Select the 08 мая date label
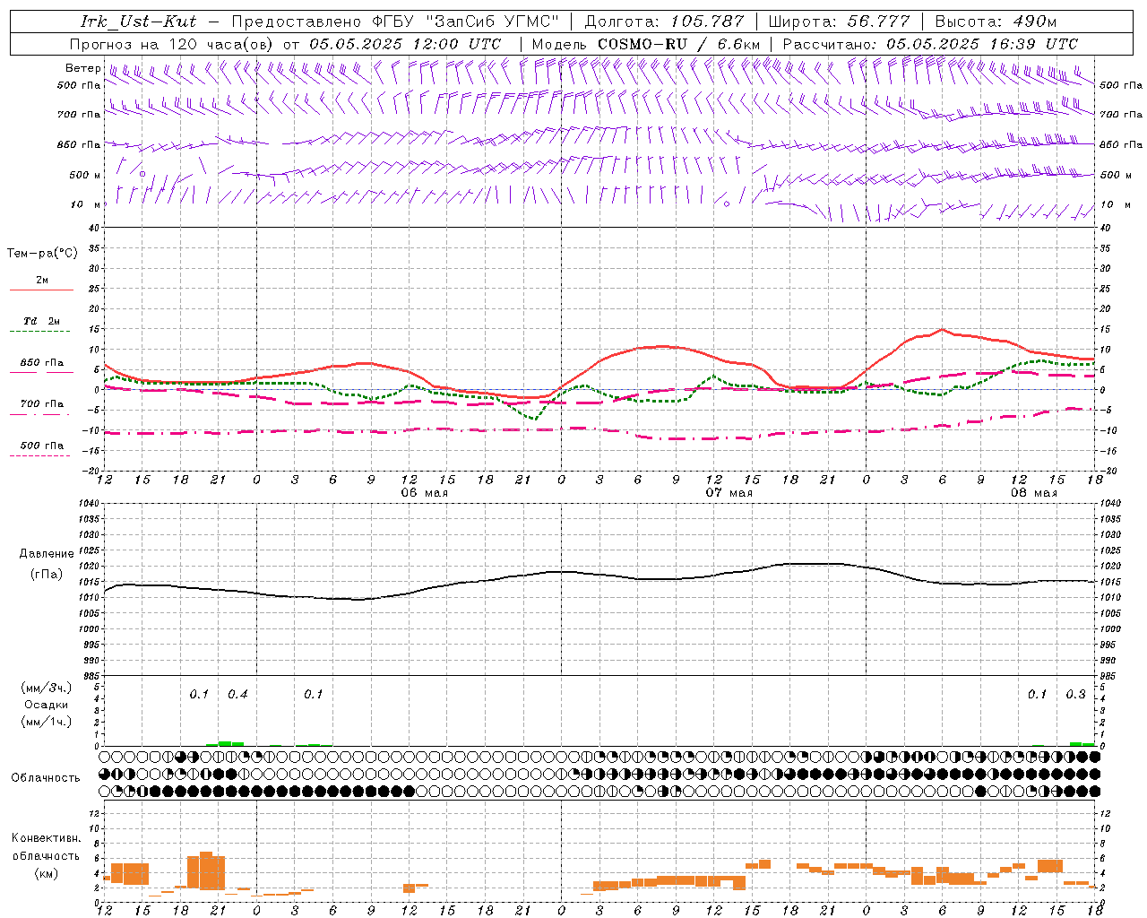This screenshot has width=1147, height=918. tap(1033, 493)
